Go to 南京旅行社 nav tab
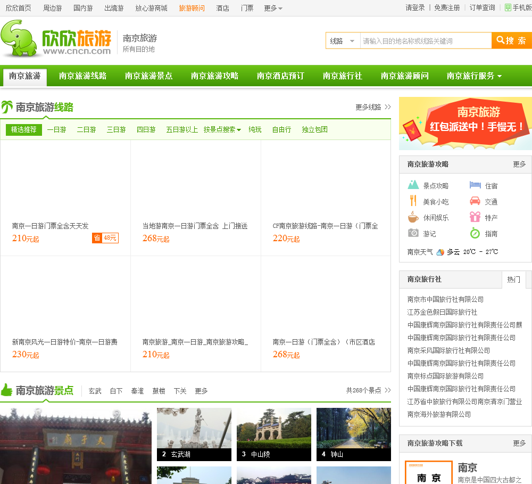 pyautogui.click(x=342, y=76)
